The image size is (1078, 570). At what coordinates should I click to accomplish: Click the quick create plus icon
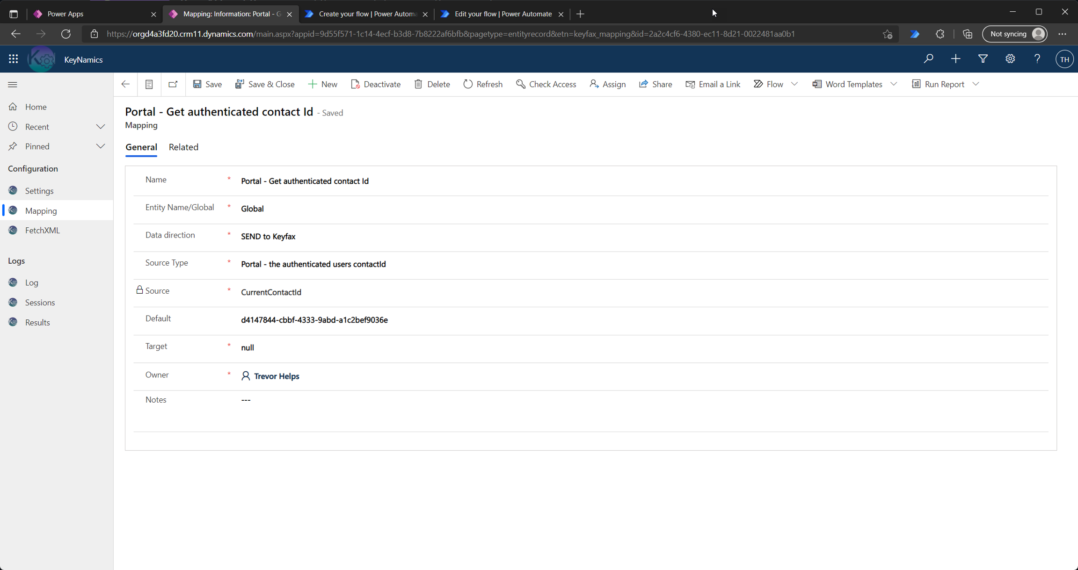pos(955,59)
